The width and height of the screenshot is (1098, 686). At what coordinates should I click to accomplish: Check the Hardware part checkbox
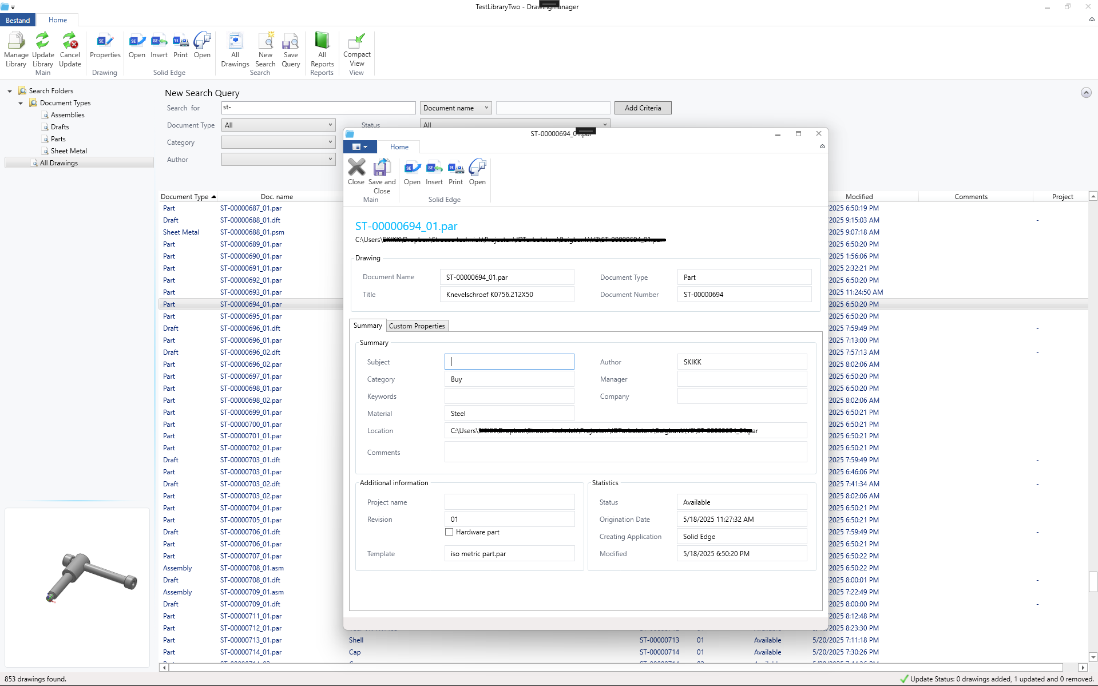(x=450, y=532)
